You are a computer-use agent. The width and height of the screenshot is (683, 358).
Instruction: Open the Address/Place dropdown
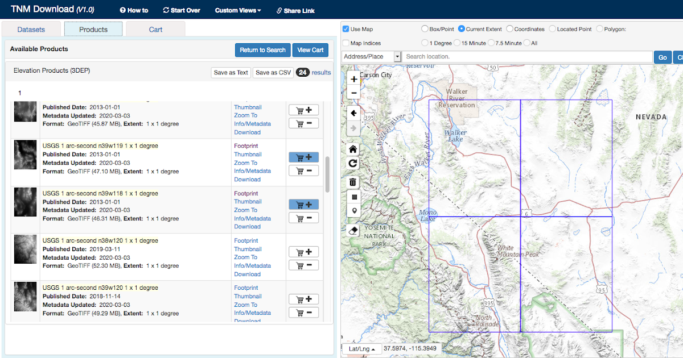[x=370, y=57]
